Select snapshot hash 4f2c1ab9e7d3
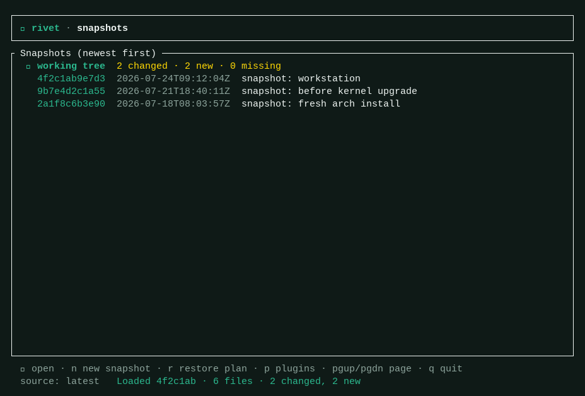The height and width of the screenshot is (396, 585). [71, 79]
